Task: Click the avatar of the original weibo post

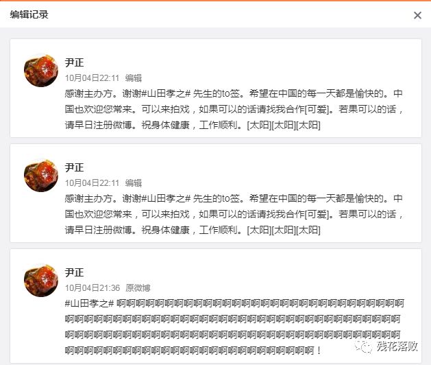Action: coord(41,280)
